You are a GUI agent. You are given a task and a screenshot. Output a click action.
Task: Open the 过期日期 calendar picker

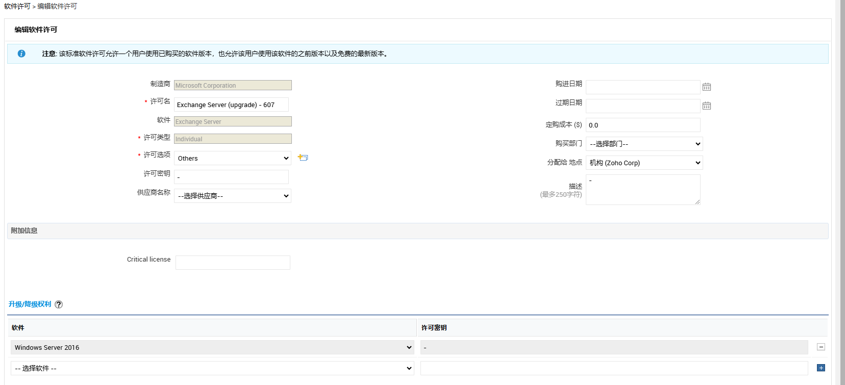(x=706, y=106)
